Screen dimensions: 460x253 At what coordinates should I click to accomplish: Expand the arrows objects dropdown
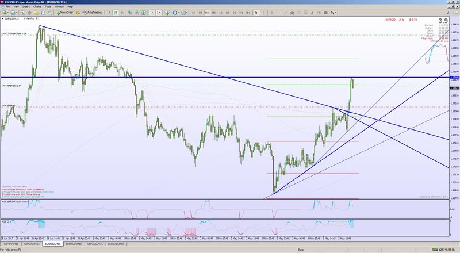pyautogui.click(x=335, y=13)
